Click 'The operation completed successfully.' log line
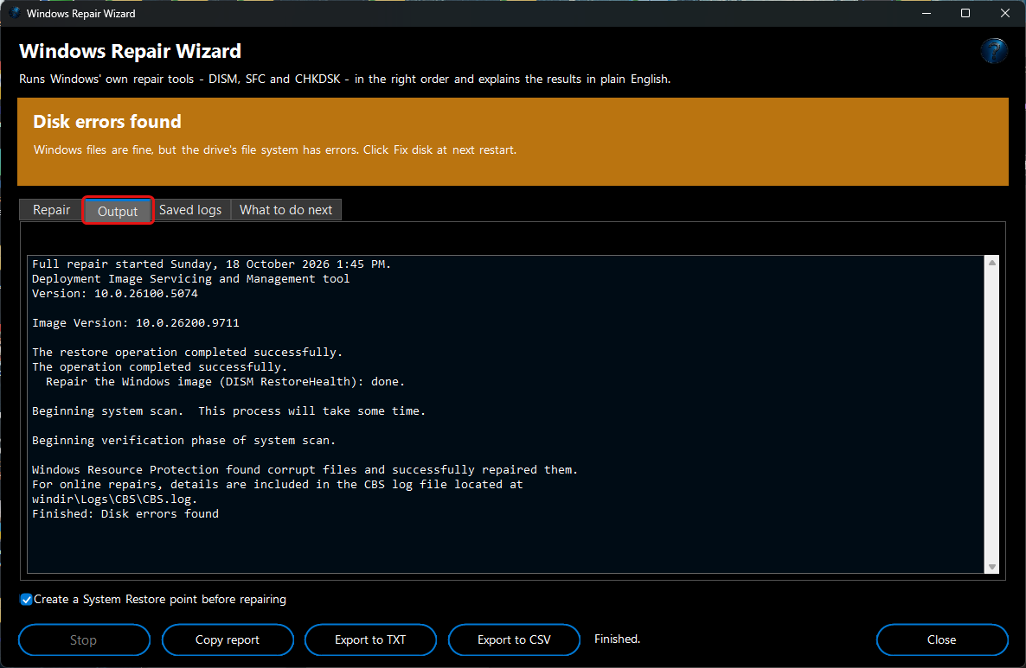 (x=160, y=367)
